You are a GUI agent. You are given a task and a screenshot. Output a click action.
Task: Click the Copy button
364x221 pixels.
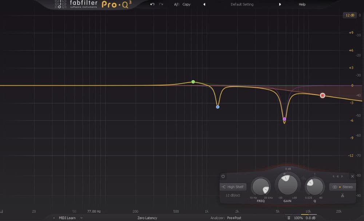186,4
